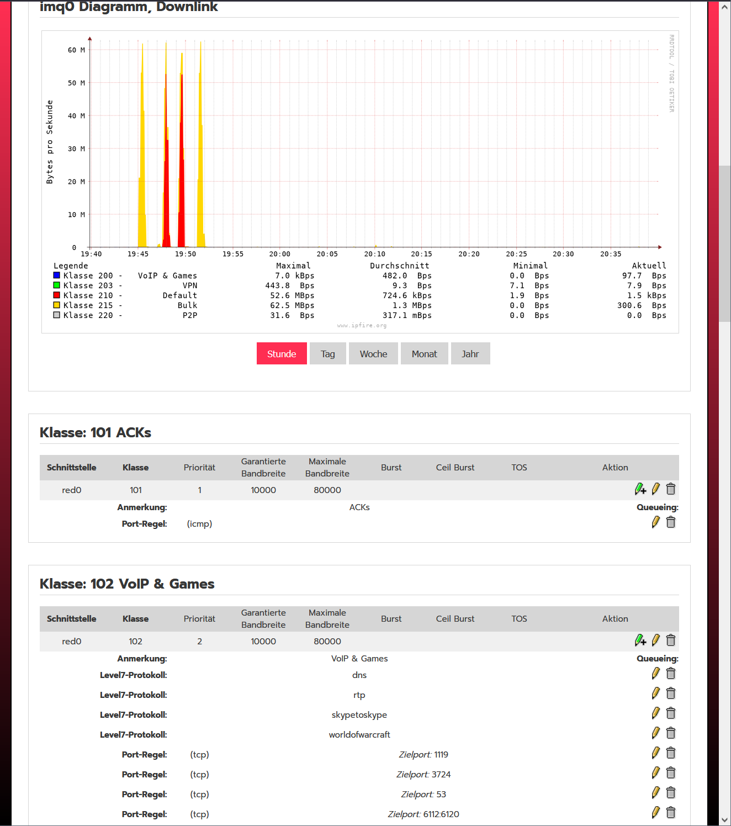
Task: Click the '300.6 Bps' Aktuell value
Action: pyautogui.click(x=642, y=305)
